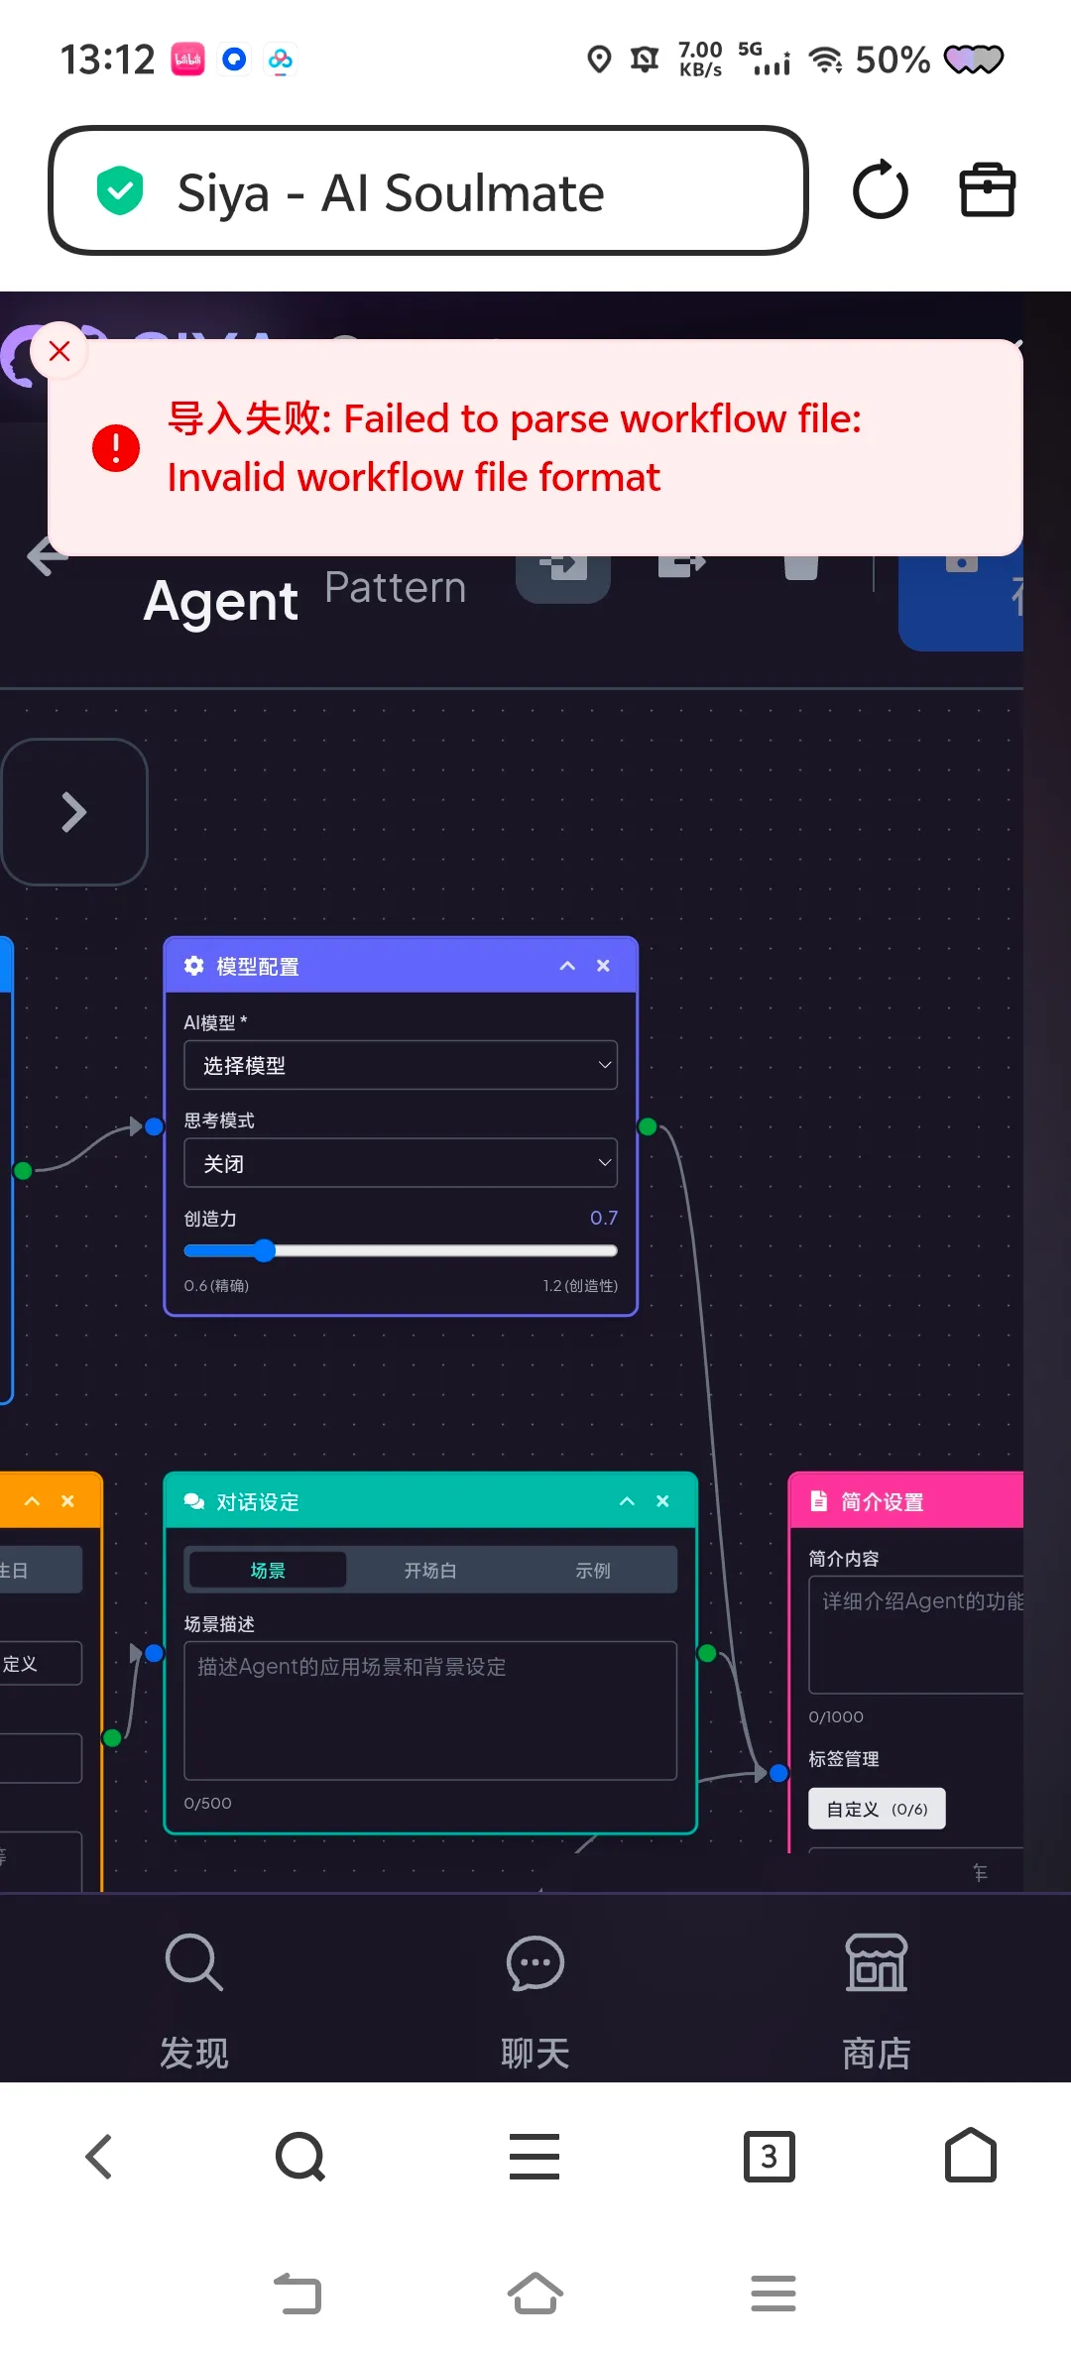Collapse the 对话设定 node panel
Viewport: 1071px width, 2356px height.
627,1501
